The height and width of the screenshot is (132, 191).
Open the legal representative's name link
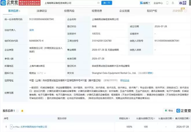point(32,30)
